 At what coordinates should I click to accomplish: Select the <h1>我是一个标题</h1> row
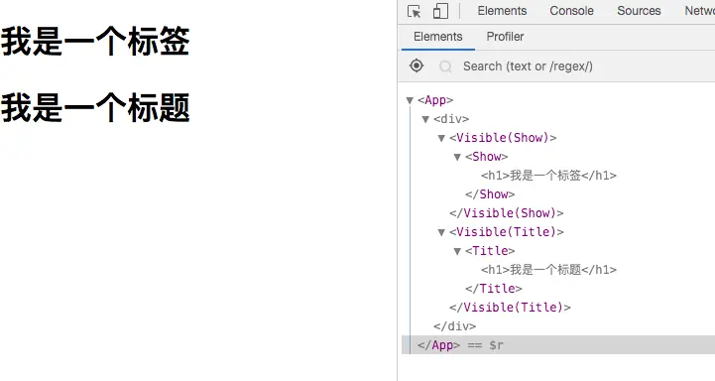pos(549,270)
